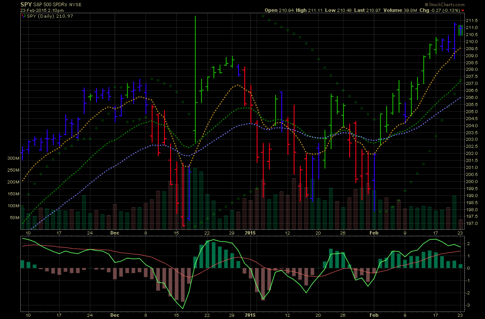Click the 203.0 price axis label
Viewport: 485px width, 319px height.
pyautogui.click(x=471, y=139)
